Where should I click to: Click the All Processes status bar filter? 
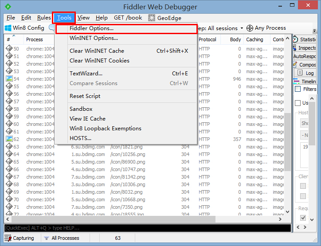click(x=65, y=238)
